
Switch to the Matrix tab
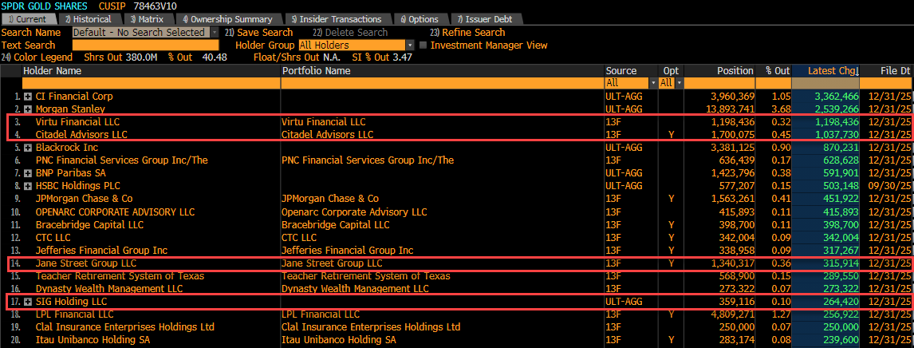[x=147, y=19]
